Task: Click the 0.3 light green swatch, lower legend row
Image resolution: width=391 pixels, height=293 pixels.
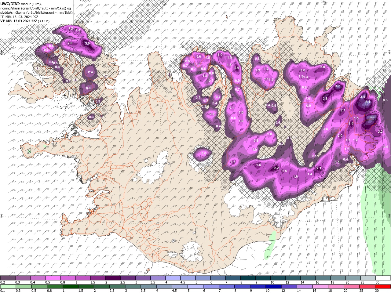Action: (x=24, y=287)
